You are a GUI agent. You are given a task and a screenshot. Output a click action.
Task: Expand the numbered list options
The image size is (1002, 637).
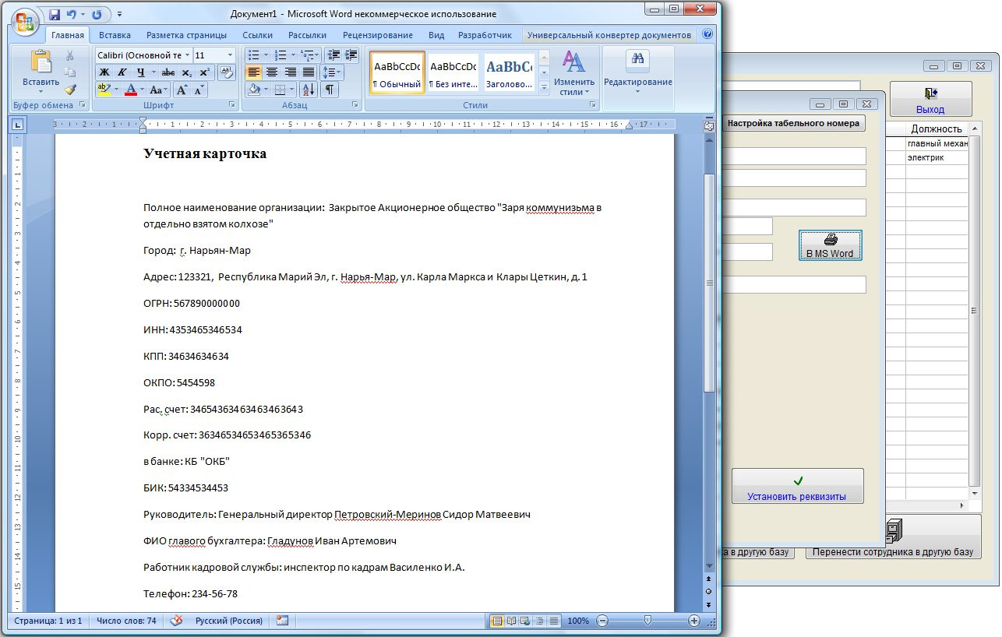293,55
